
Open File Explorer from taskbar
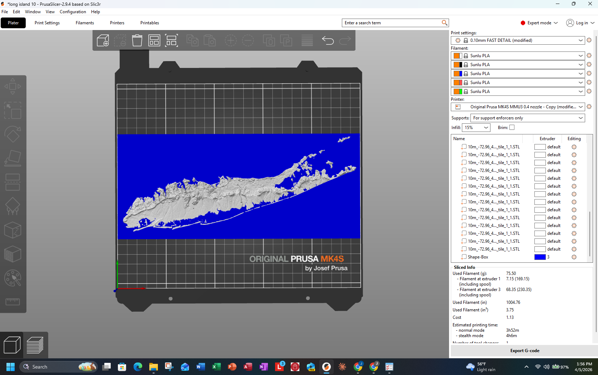tap(153, 367)
